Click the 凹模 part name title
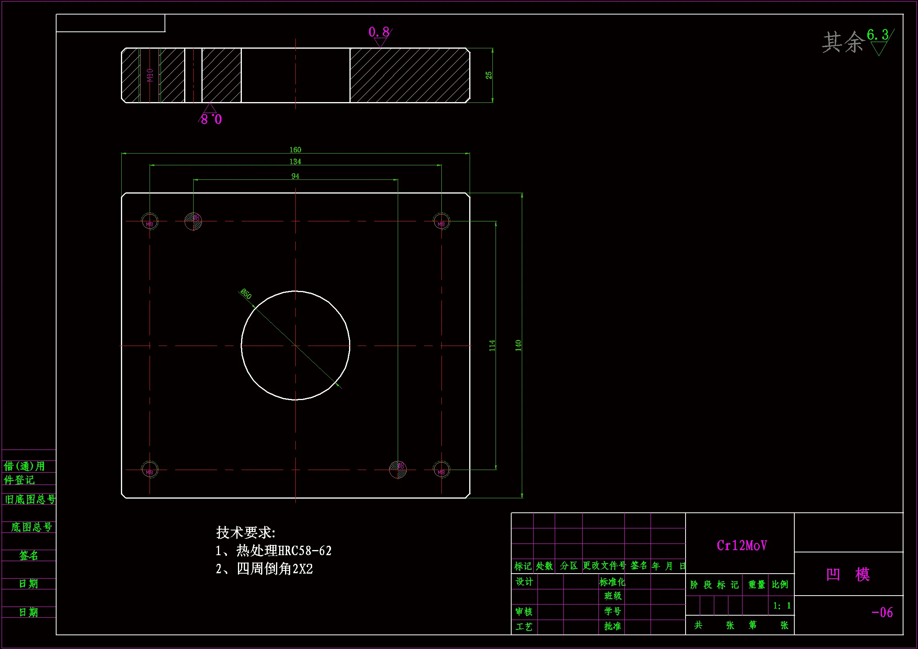This screenshot has height=649, width=918. coord(848,575)
